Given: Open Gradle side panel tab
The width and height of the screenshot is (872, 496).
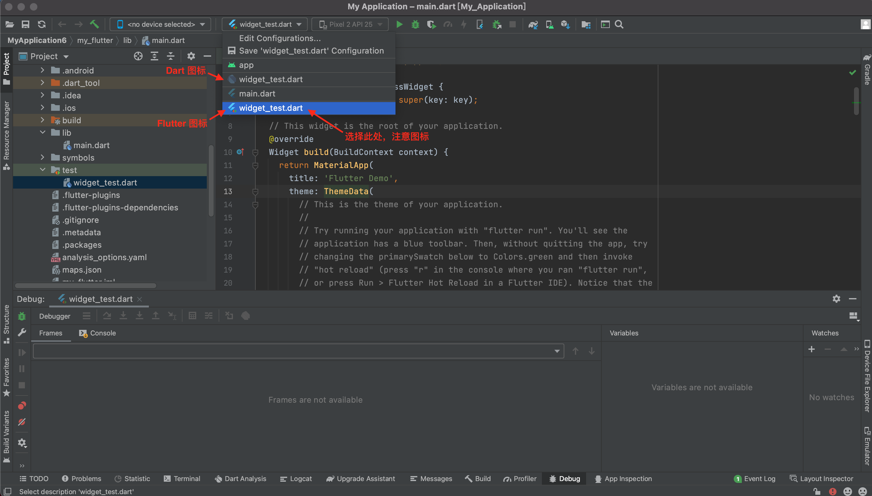Looking at the screenshot, I should [x=867, y=69].
